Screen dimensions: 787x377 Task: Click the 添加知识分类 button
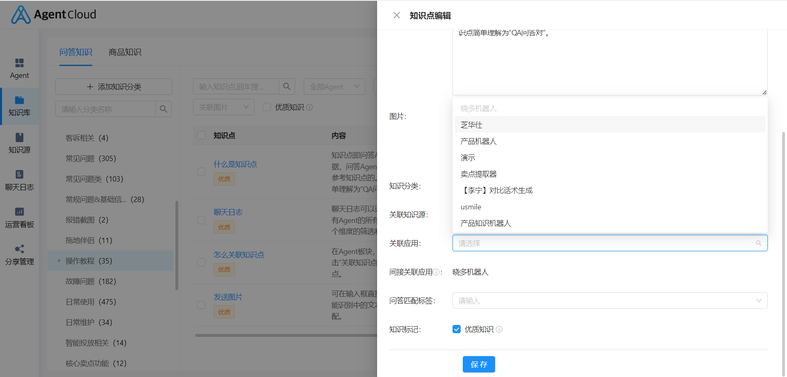click(x=114, y=86)
